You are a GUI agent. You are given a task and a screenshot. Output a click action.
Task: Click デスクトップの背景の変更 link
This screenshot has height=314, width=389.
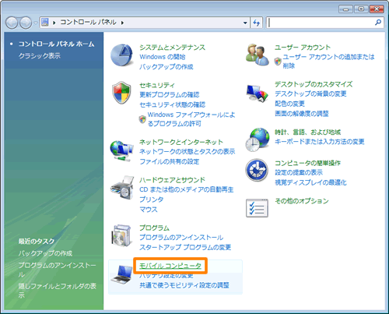[310, 93]
